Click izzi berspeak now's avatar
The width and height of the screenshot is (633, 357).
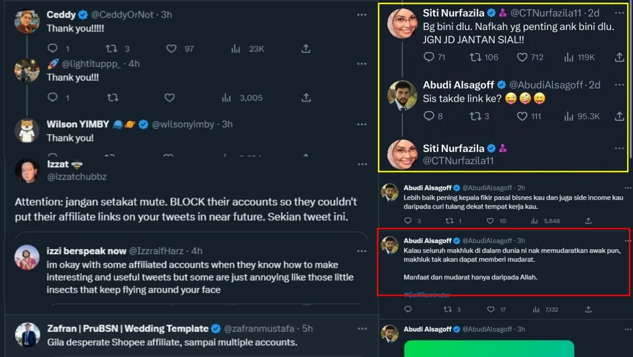click(27, 257)
